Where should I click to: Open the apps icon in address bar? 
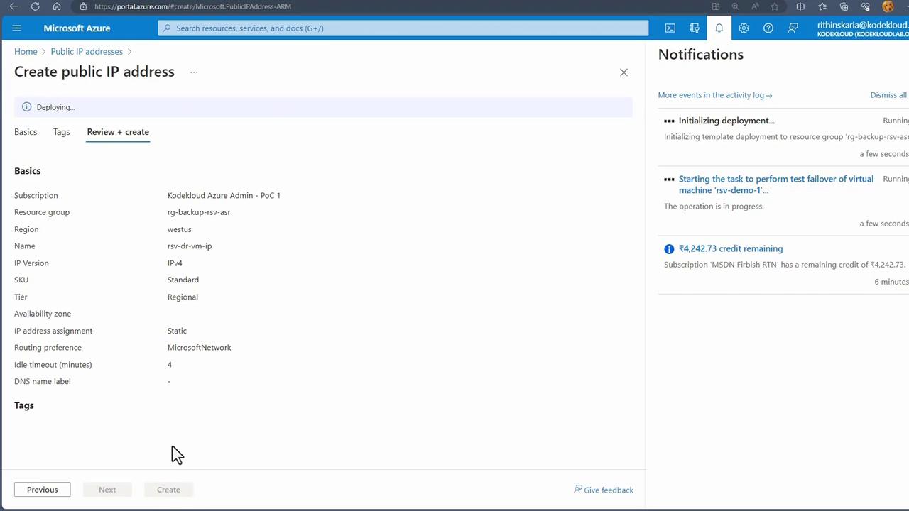[x=716, y=6]
